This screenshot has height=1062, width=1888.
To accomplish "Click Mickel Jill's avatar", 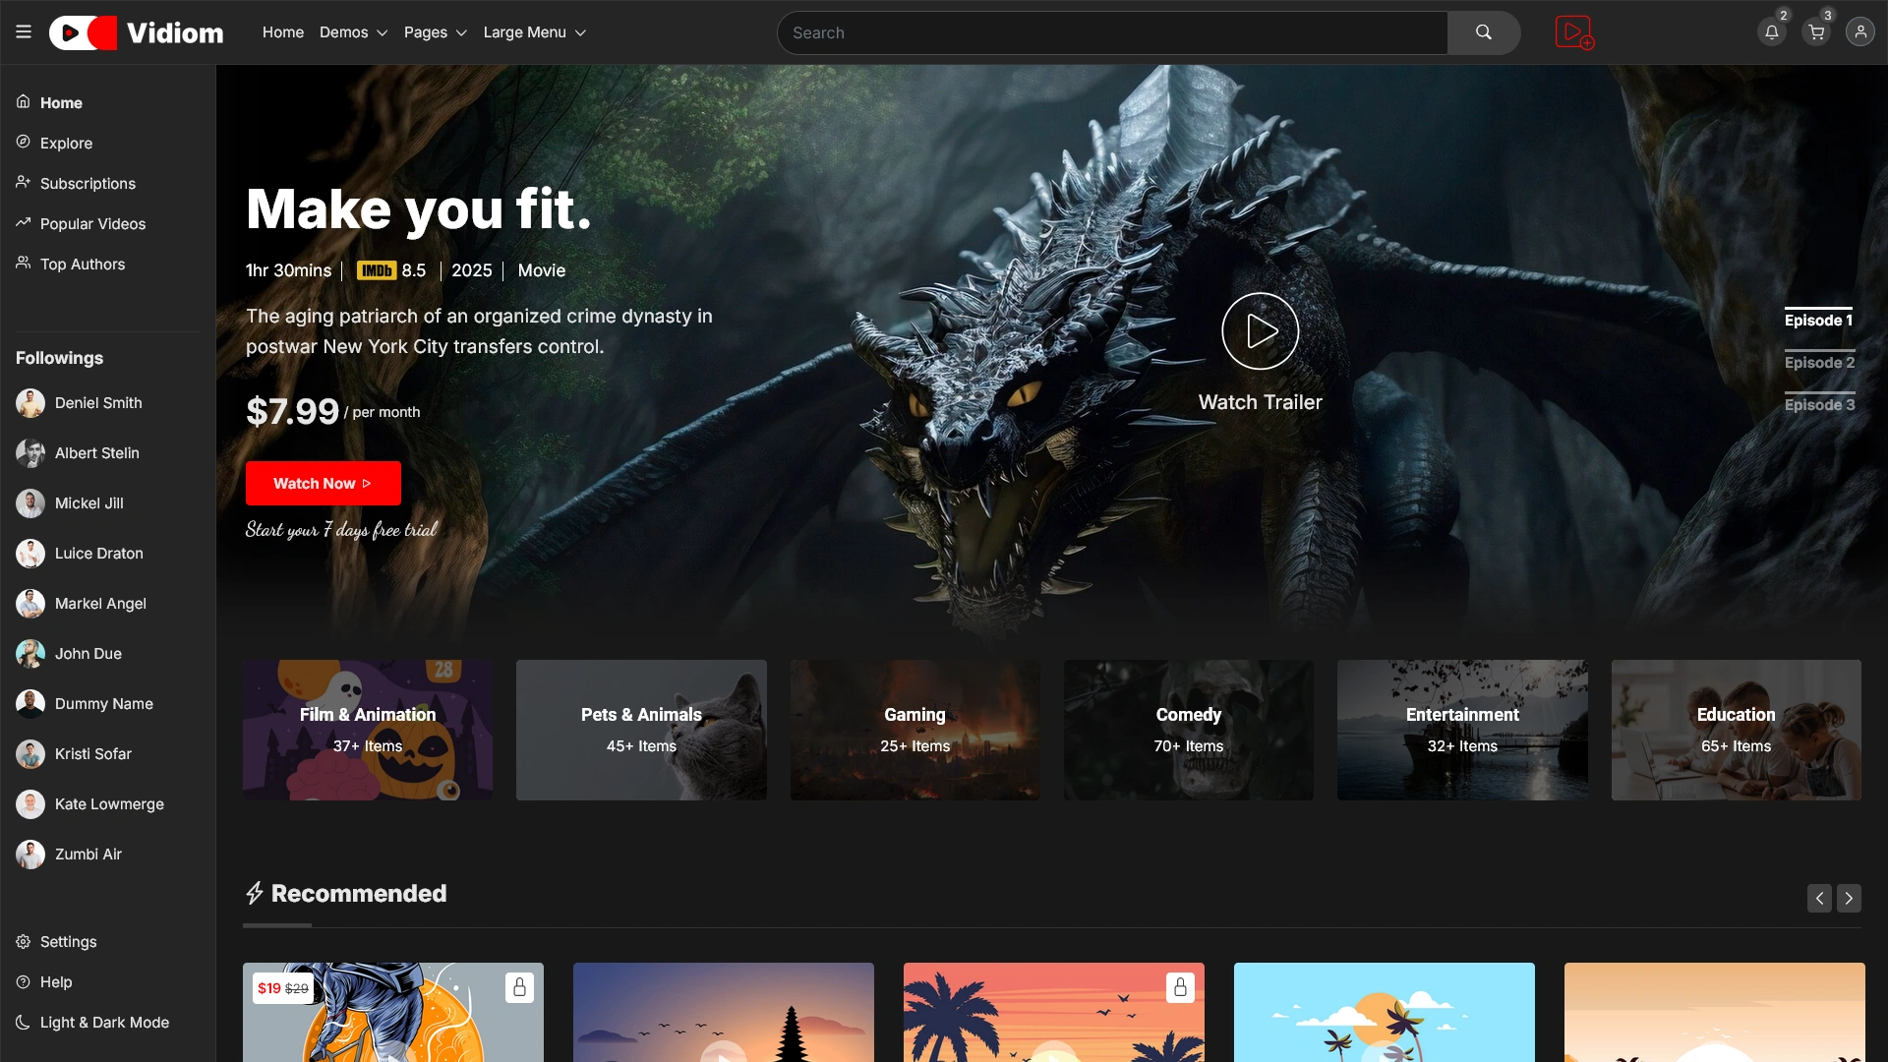I will pos(30,503).
